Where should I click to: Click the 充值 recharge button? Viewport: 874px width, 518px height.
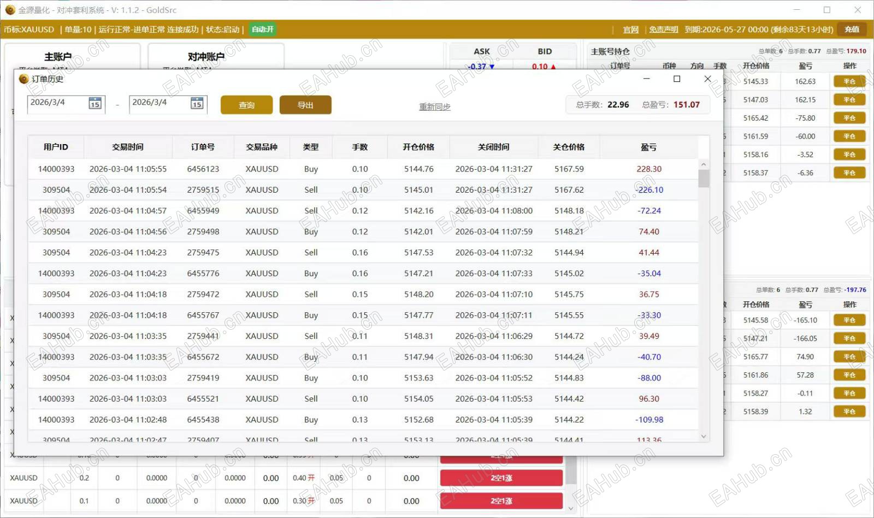pyautogui.click(x=852, y=29)
